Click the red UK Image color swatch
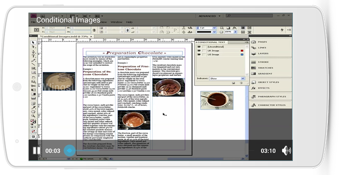The height and width of the screenshot is (175, 339). [242, 51]
